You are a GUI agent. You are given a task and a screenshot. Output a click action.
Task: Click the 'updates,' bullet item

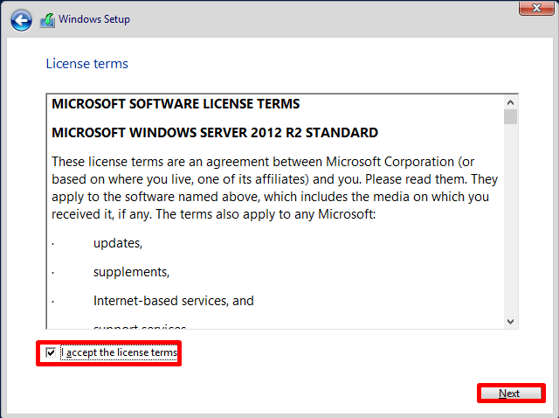118,242
